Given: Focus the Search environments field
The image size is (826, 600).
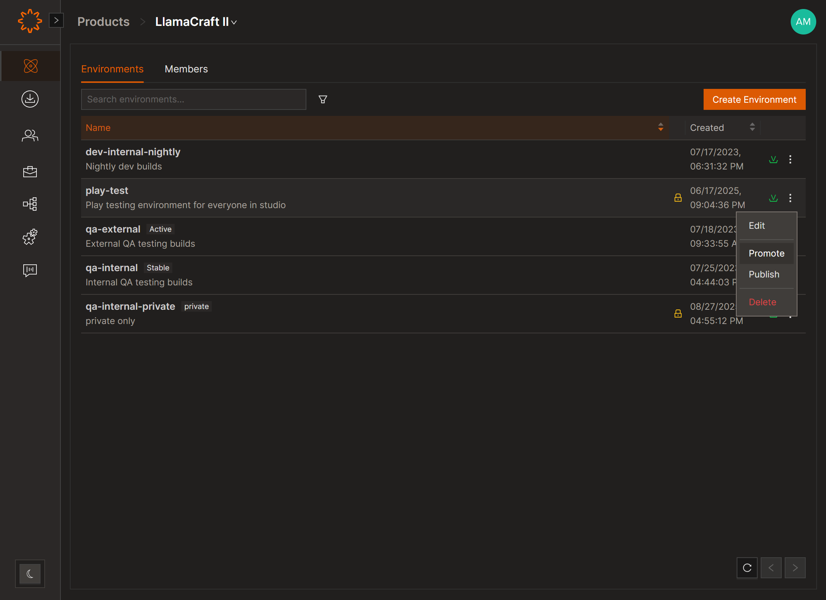Looking at the screenshot, I should (x=193, y=99).
